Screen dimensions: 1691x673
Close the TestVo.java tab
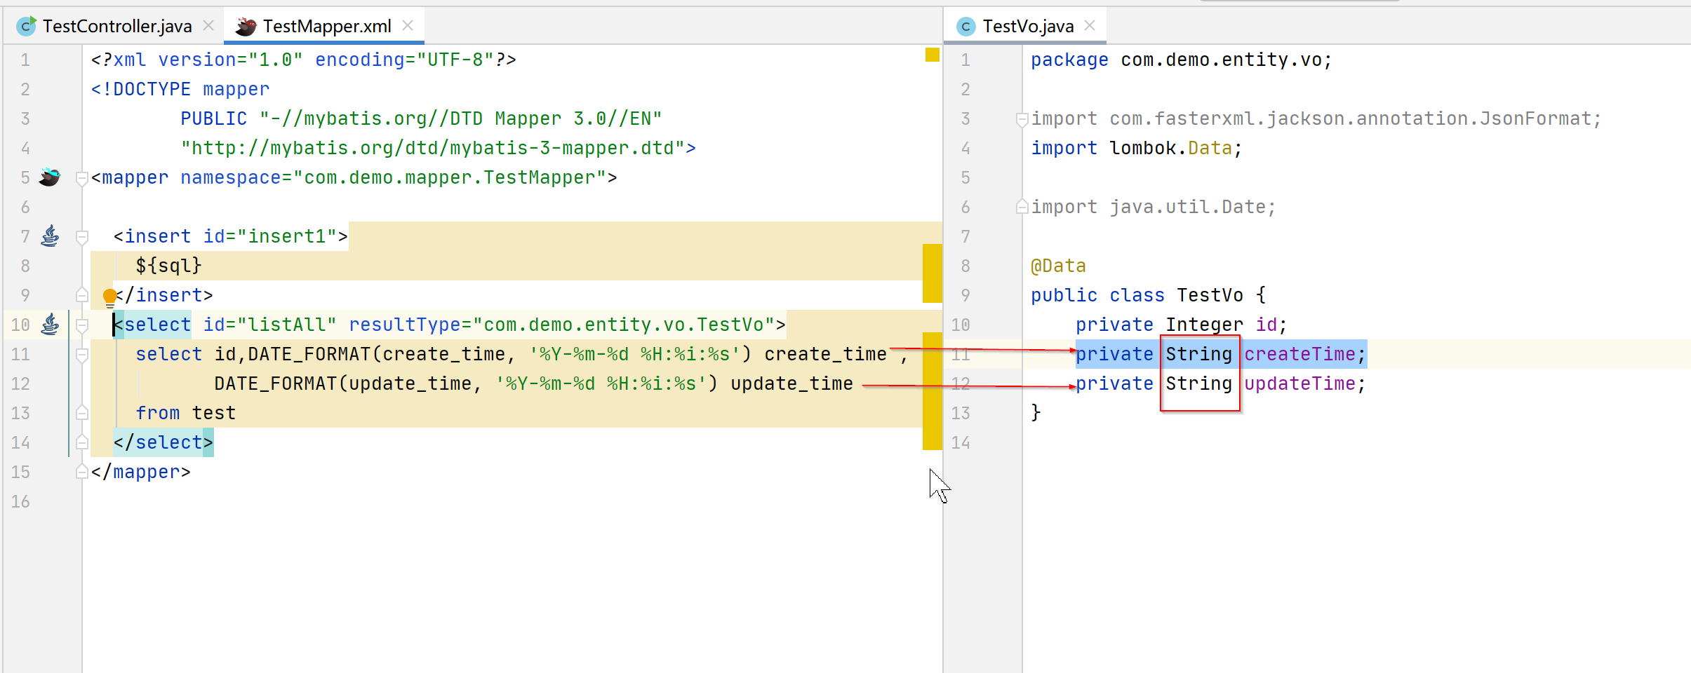pos(1090,25)
